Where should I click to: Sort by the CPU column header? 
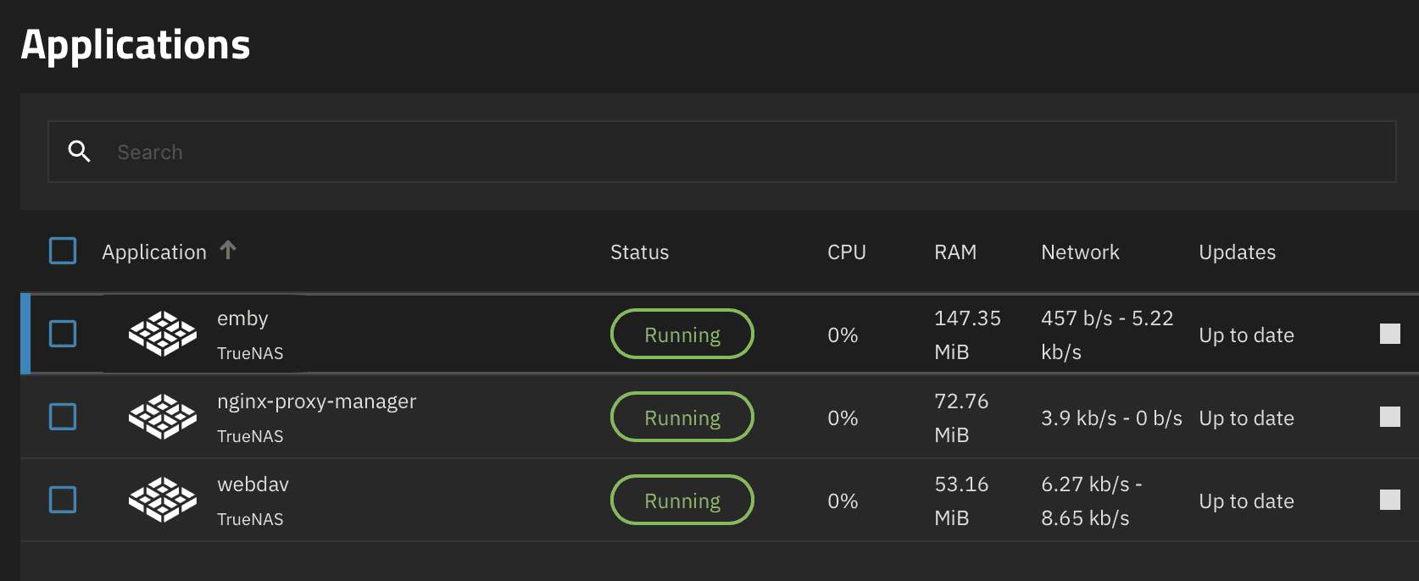point(846,252)
